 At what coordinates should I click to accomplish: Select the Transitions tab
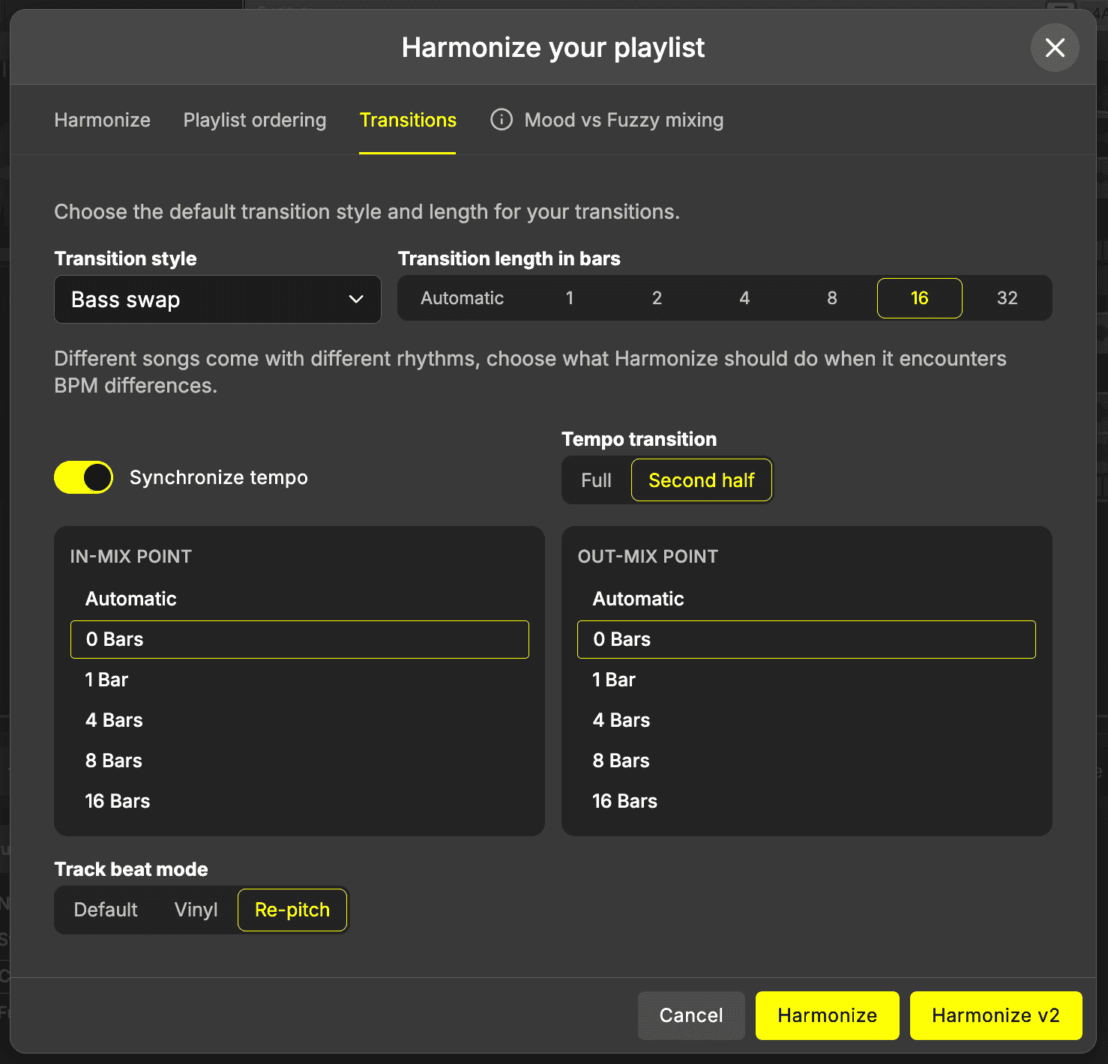click(x=407, y=120)
